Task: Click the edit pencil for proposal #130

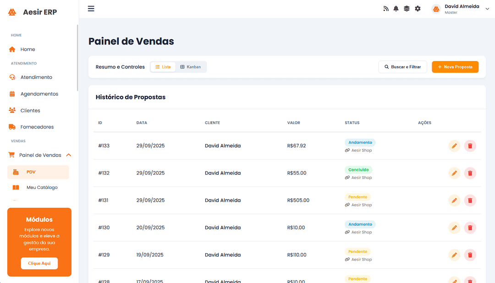Action: [454, 228]
